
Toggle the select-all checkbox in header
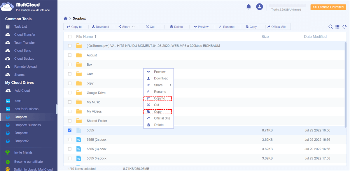point(70,37)
